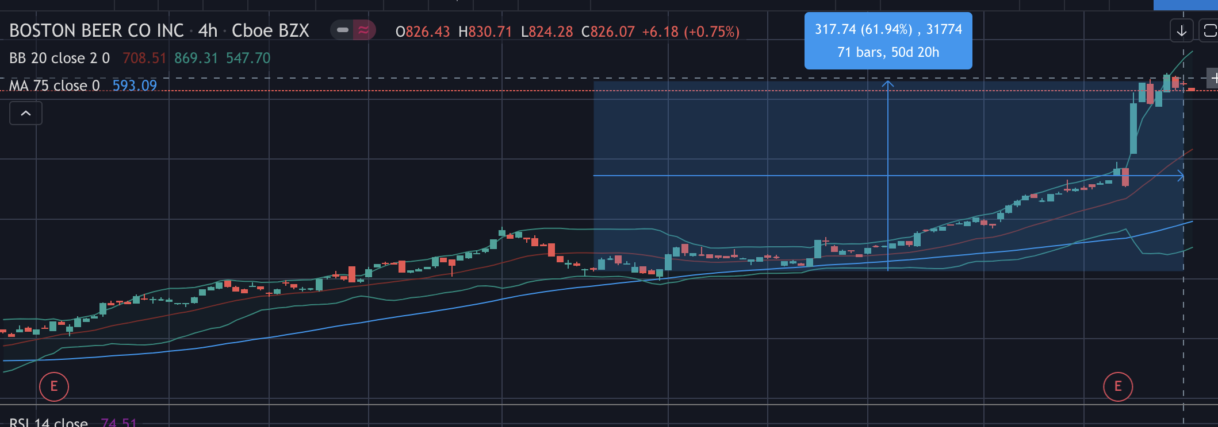Select the BB 20 close 2 0 indicator
The height and width of the screenshot is (427, 1218).
(x=59, y=58)
